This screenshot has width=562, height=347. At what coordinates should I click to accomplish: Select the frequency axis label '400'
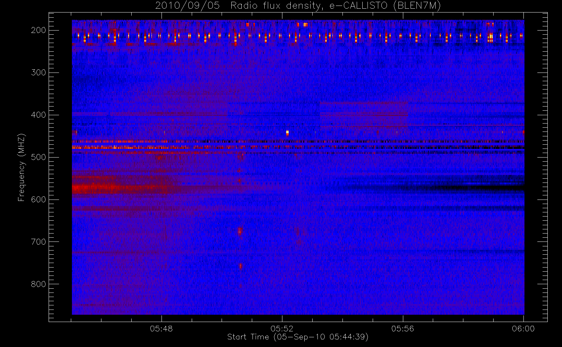pos(38,115)
